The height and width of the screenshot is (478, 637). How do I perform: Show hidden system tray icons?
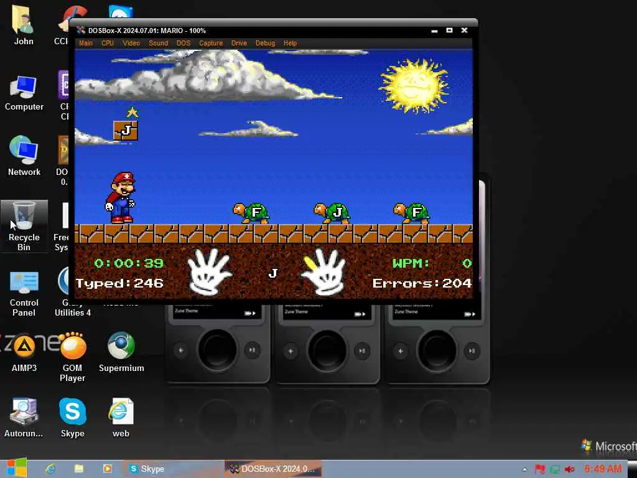pyautogui.click(x=524, y=469)
